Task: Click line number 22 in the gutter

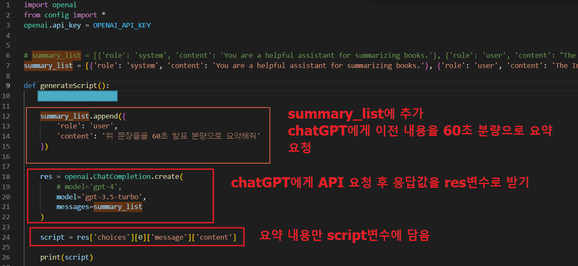Action: coord(6,217)
